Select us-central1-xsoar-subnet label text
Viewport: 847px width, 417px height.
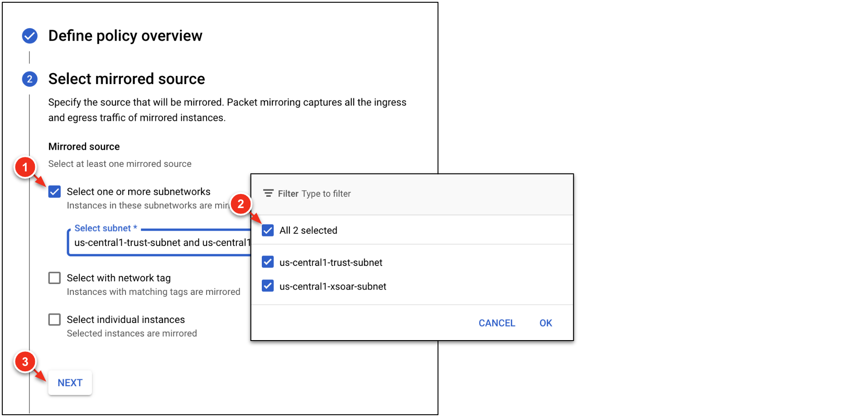pos(333,287)
